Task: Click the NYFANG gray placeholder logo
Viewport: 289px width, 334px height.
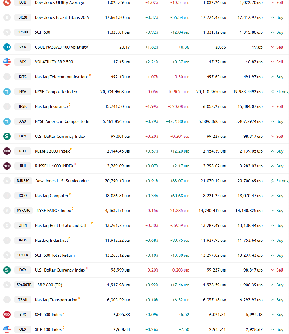Action: [x=7, y=211]
